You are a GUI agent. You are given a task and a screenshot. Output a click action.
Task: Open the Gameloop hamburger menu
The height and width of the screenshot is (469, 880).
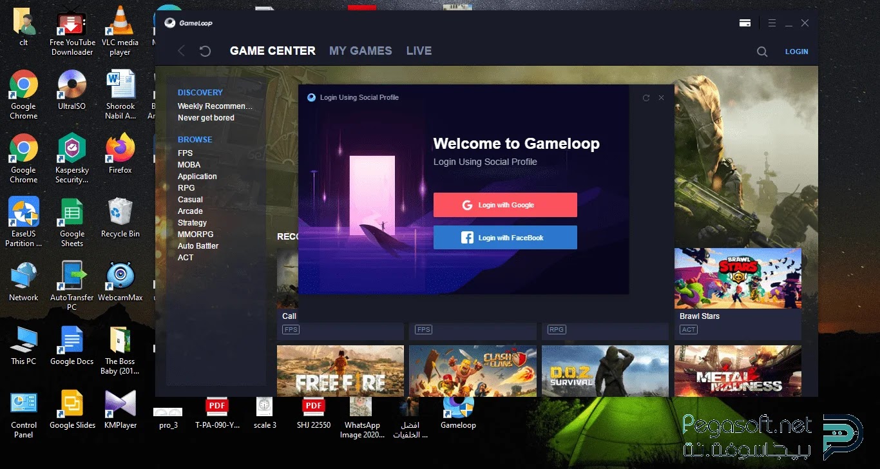(x=772, y=23)
